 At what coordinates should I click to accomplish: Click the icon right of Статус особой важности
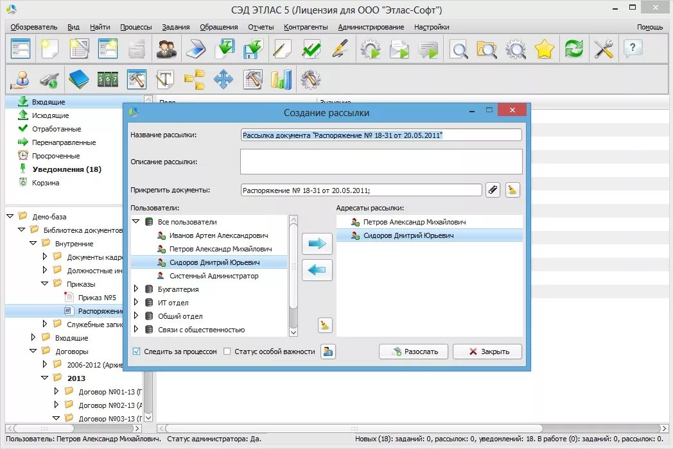click(328, 352)
